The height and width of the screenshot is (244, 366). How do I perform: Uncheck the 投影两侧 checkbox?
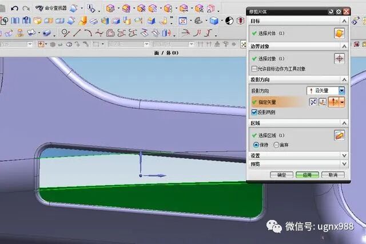254,112
